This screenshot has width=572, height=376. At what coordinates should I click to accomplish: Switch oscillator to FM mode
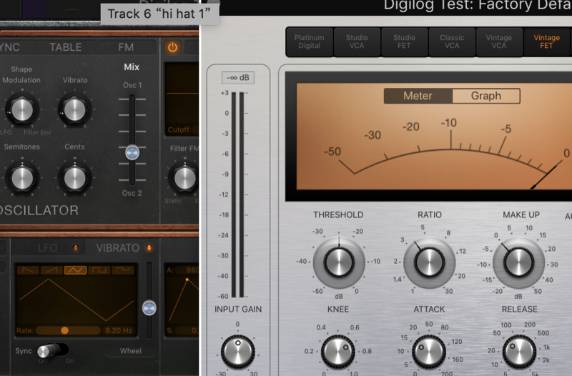tap(126, 47)
